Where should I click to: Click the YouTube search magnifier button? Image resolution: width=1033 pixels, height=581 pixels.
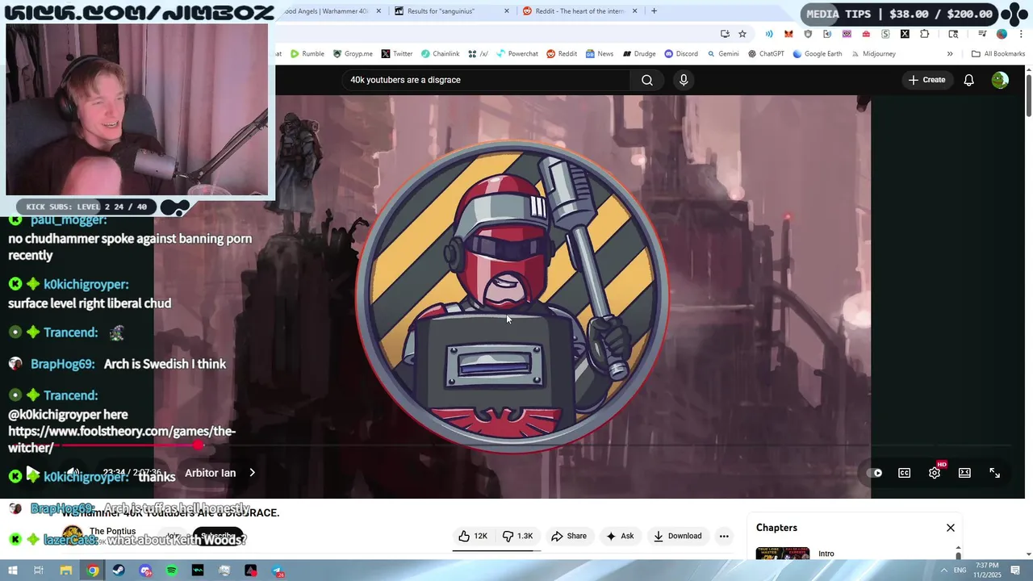646,80
